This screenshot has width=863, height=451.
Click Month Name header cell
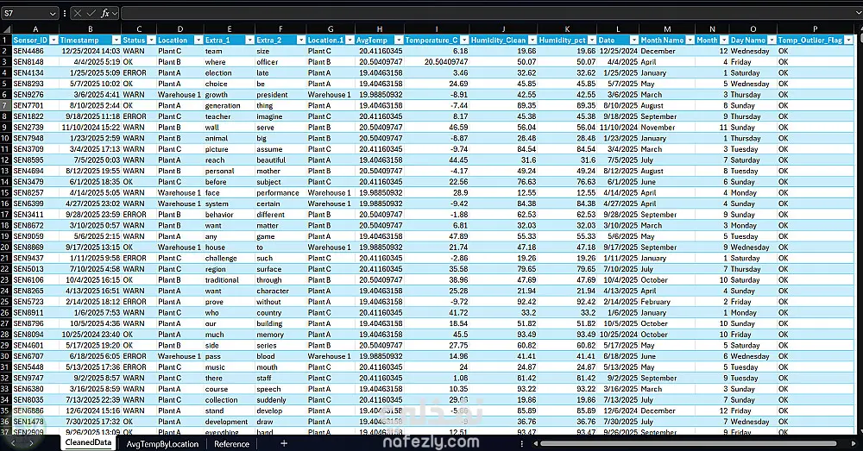pyautogui.click(x=667, y=41)
